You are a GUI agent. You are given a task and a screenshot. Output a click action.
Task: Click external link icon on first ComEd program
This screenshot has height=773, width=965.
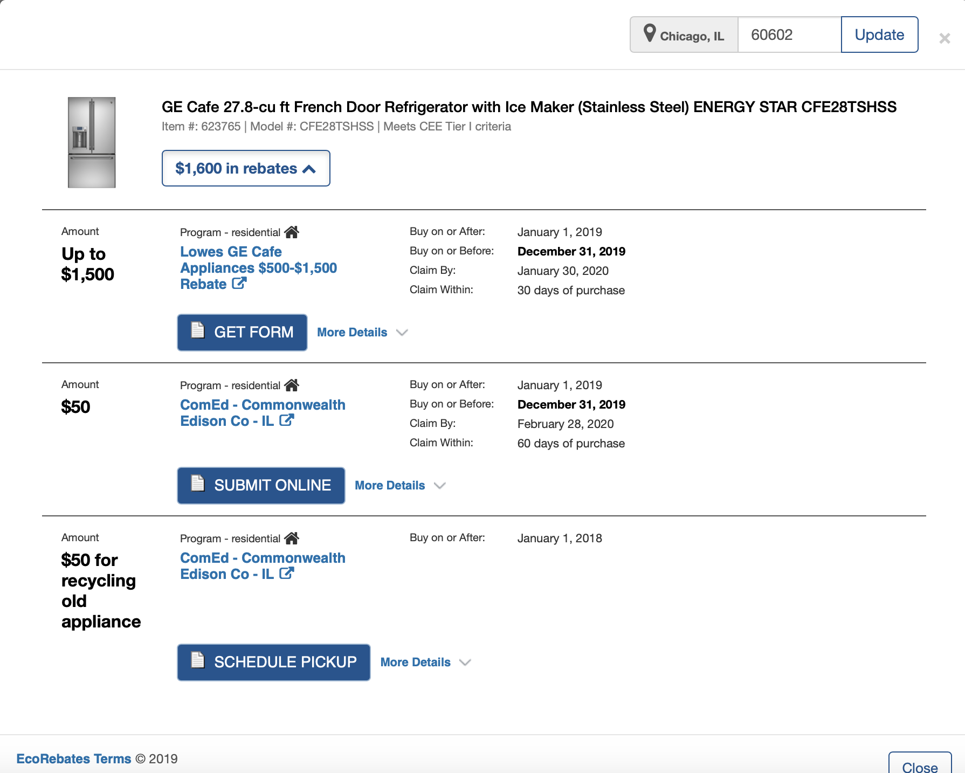(286, 420)
